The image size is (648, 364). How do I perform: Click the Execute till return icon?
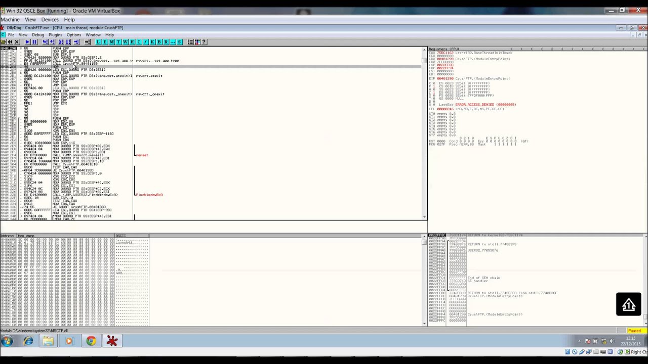(77, 42)
